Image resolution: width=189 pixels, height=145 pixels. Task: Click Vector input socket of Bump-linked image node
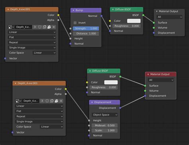pyautogui.click(x=5, y=59)
